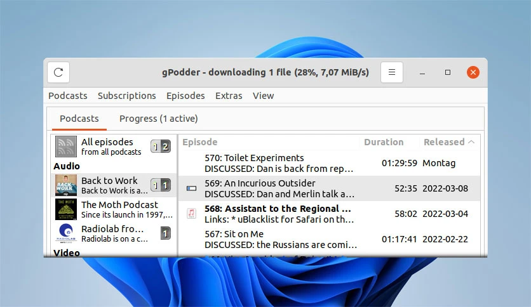Click the Released sort arrow indicator

tap(471, 142)
